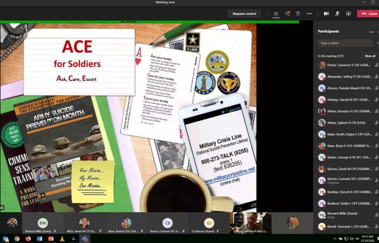Click Baker Smith's KS avatar
Screen dimensions: 379x243
322,134
